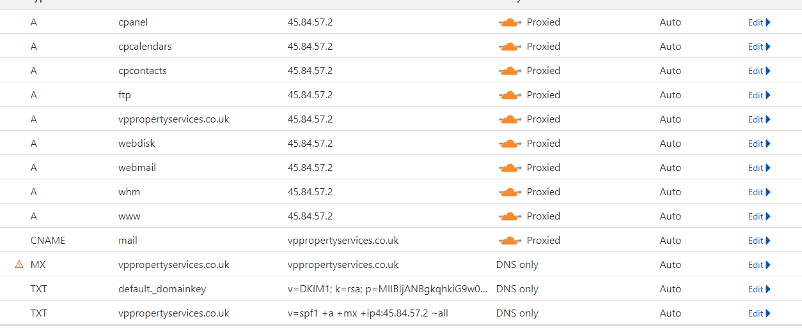Click the proxy cloud icon for ftp
The image size is (802, 328).
(510, 95)
